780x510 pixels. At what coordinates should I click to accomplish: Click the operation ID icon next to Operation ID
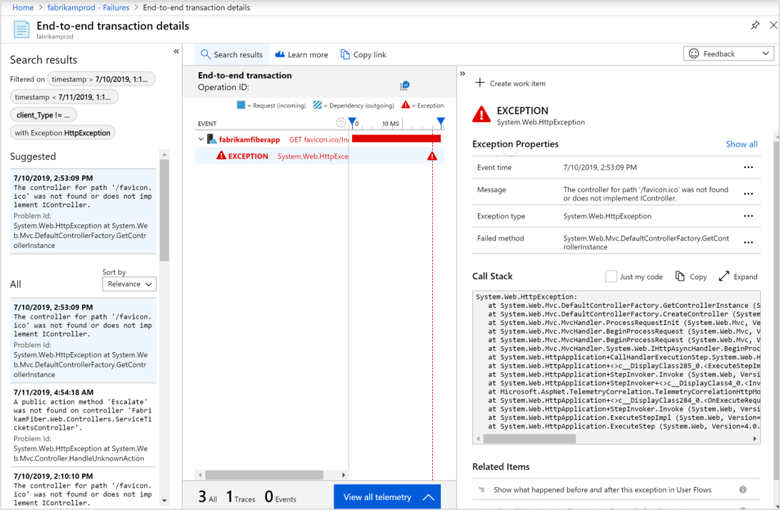click(x=404, y=86)
